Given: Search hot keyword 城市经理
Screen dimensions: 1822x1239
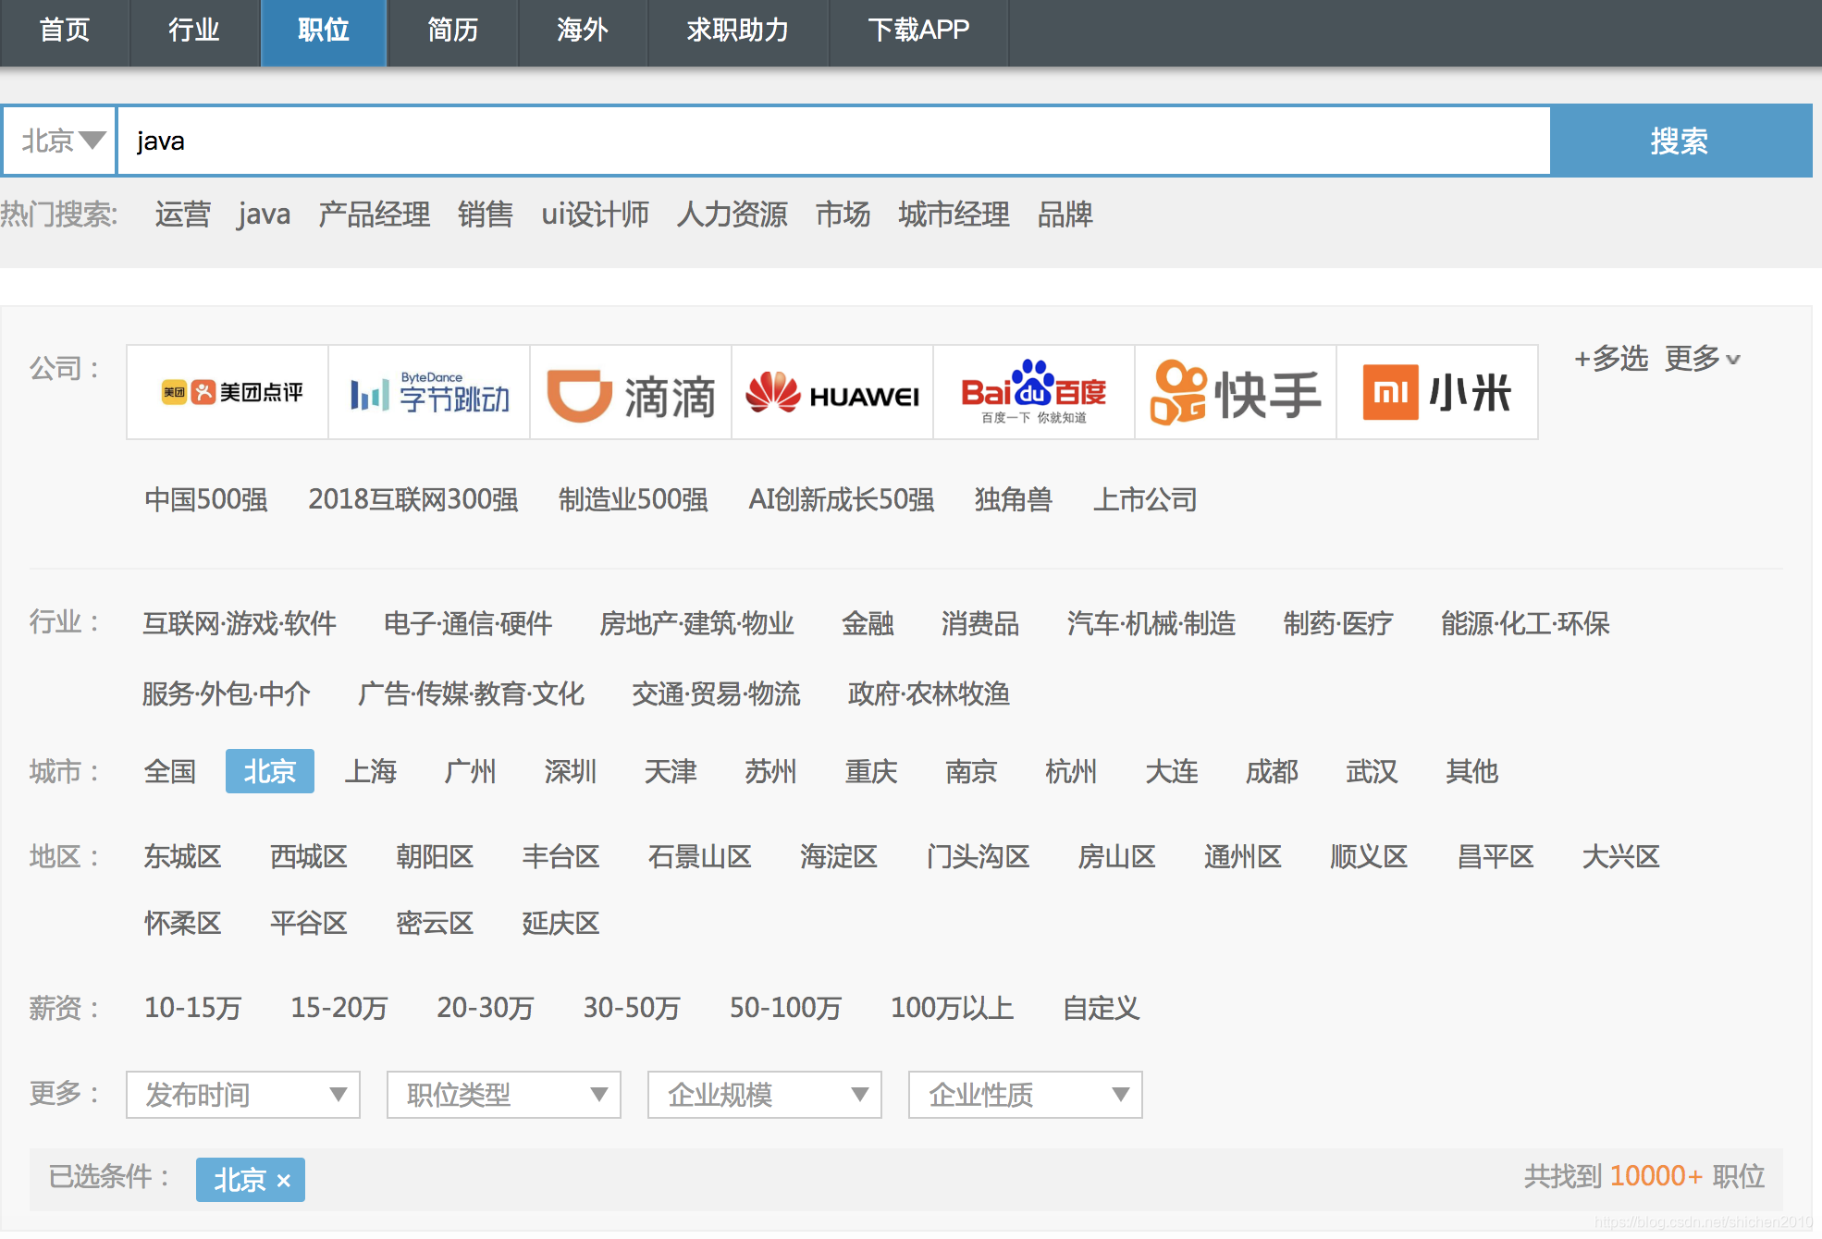Looking at the screenshot, I should click(x=954, y=215).
